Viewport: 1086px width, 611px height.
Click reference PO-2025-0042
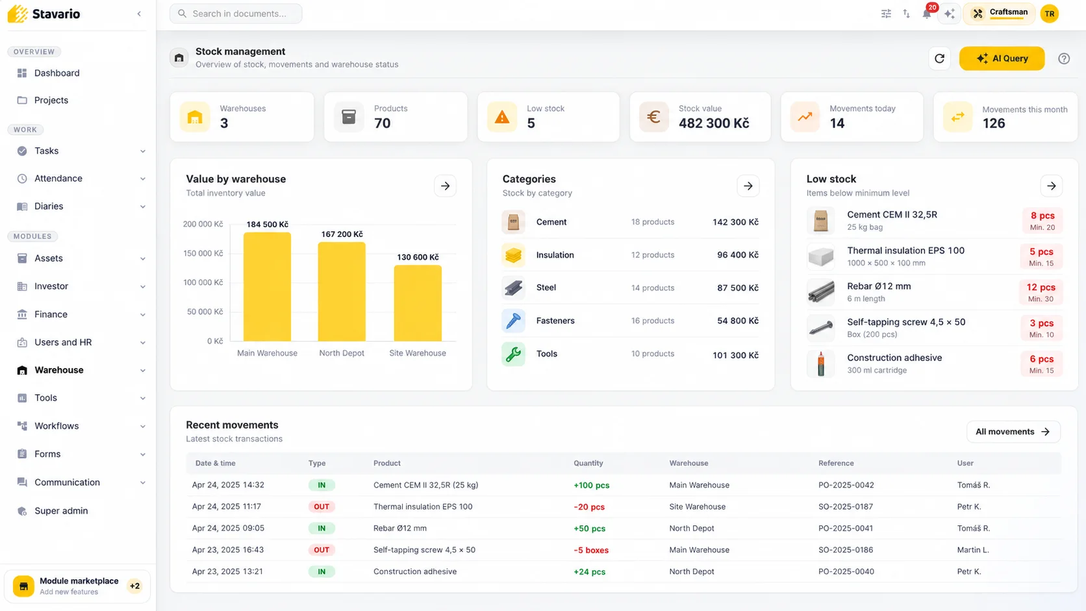point(846,485)
